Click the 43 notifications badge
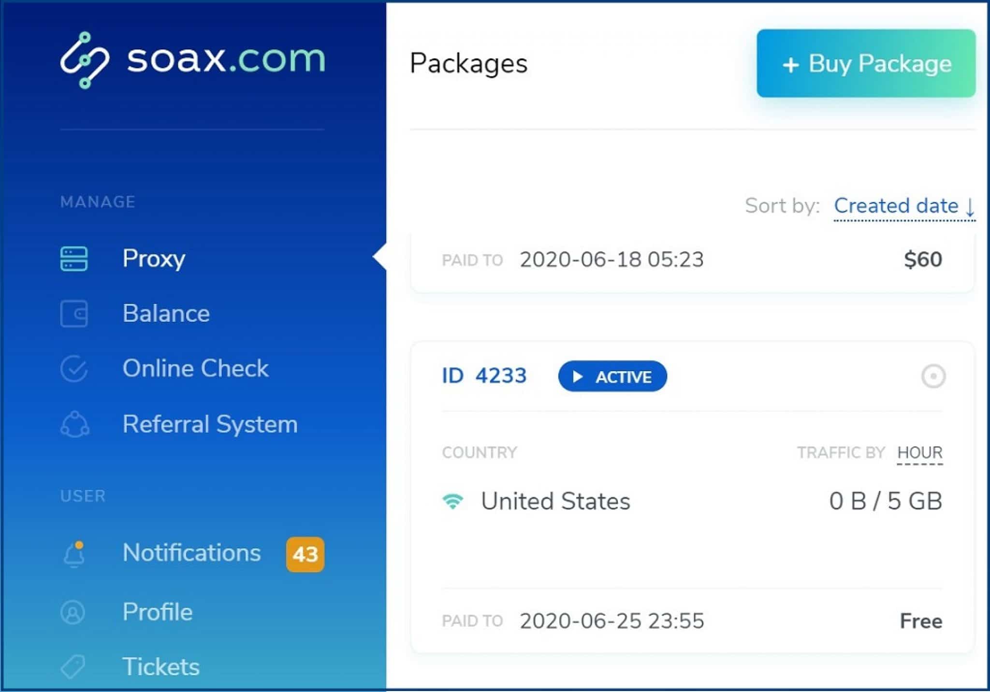The height and width of the screenshot is (692, 990). coord(305,554)
